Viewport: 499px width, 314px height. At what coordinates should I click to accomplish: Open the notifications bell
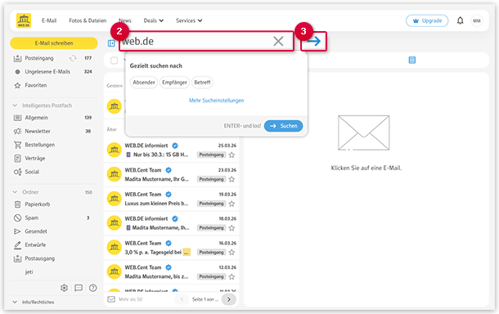[x=461, y=20]
